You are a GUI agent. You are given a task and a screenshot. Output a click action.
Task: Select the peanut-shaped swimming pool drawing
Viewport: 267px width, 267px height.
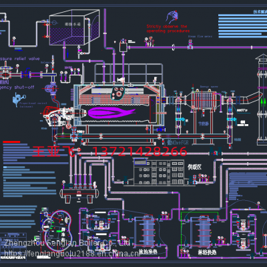(x=57, y=232)
